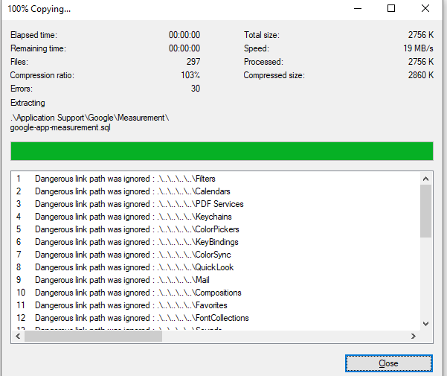The width and height of the screenshot is (447, 376).
Task: Click the horizontal scrollbar thumb in error list
Action: coord(93,337)
